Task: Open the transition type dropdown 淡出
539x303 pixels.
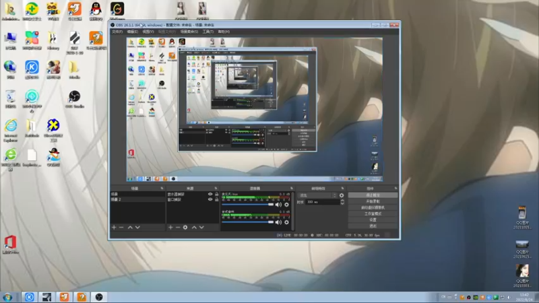Action: 317,195
